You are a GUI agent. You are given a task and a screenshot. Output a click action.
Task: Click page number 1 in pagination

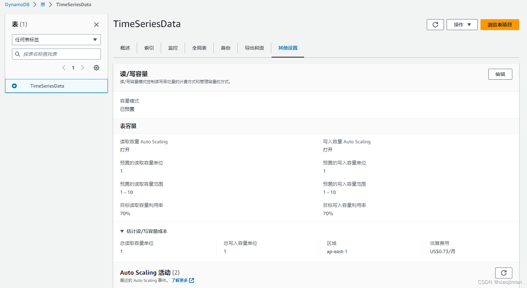pyautogui.click(x=73, y=68)
